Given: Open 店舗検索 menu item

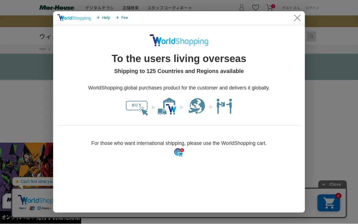Looking at the screenshot, I should tap(131, 8).
